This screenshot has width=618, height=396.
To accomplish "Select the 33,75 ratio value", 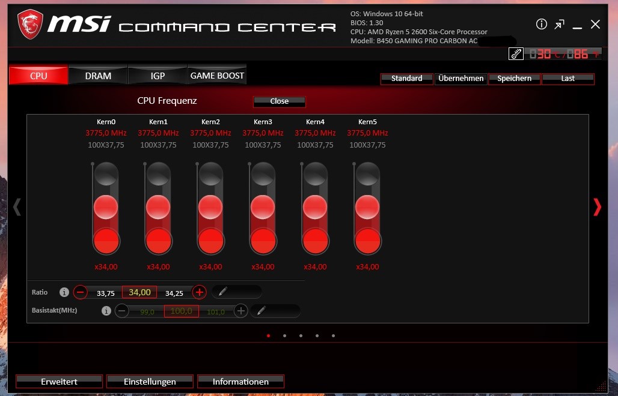I will pyautogui.click(x=106, y=293).
